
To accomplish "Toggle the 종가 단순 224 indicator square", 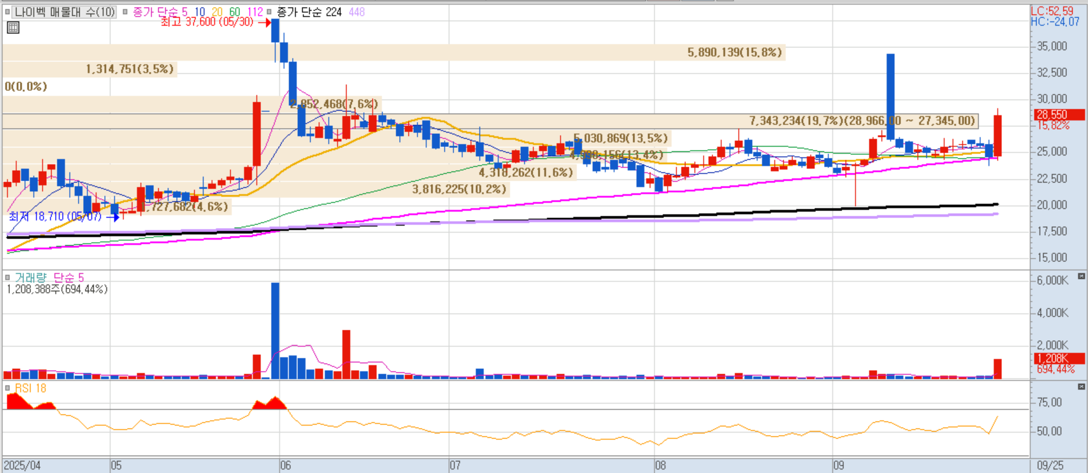I will [269, 12].
